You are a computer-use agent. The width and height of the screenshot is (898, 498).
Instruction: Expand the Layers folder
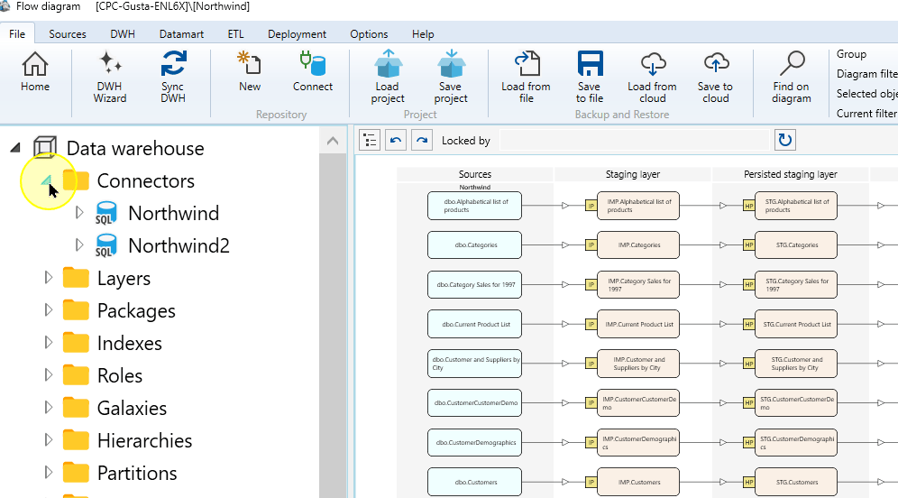(x=49, y=278)
